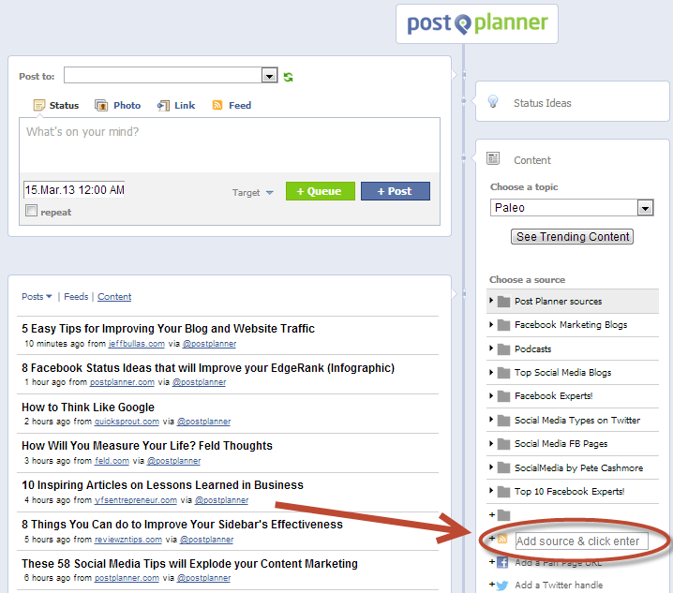Open 10 Inspiring Articles on Lessons Learned
The image size is (673, 593).
point(162,485)
